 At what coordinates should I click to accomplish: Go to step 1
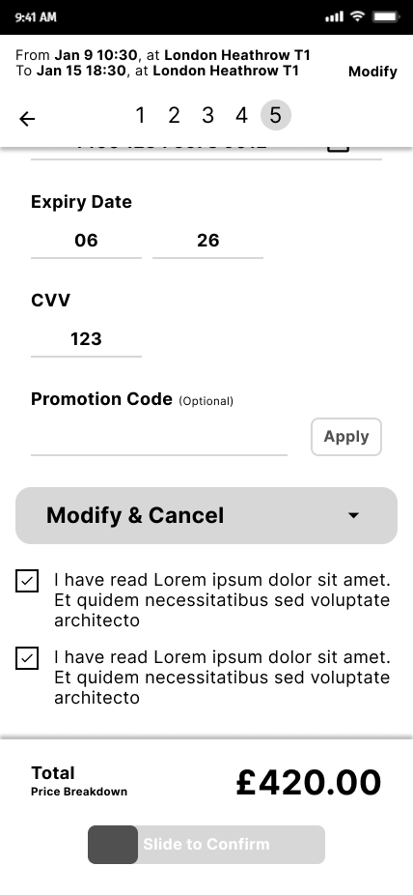point(140,115)
